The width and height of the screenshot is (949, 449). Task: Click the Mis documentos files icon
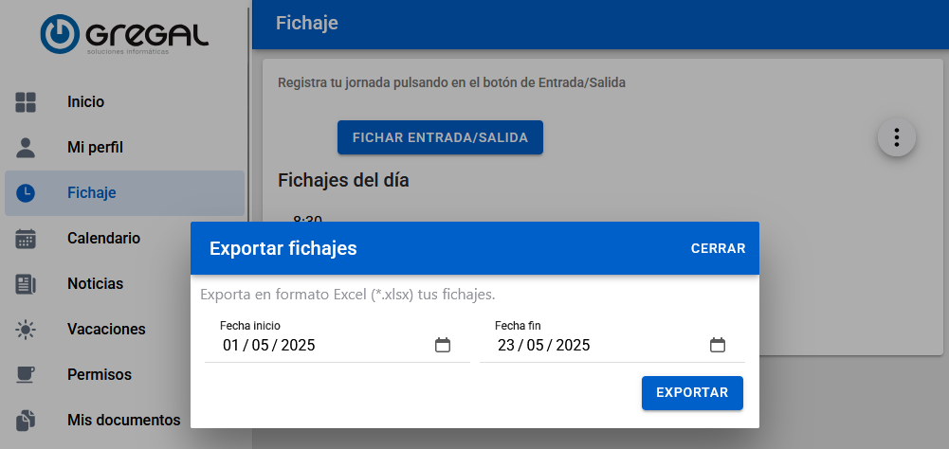pos(26,420)
